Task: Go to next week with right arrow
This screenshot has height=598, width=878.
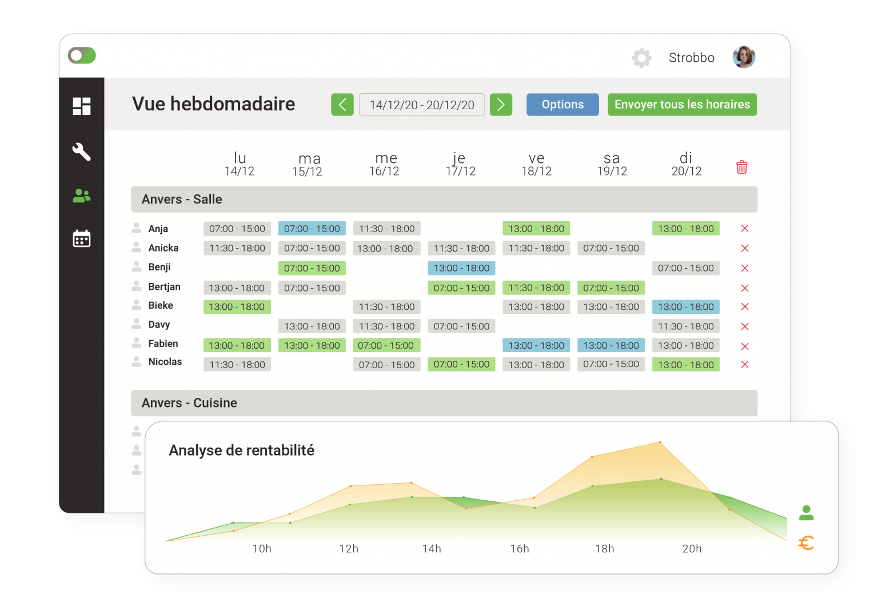Action: [x=501, y=105]
